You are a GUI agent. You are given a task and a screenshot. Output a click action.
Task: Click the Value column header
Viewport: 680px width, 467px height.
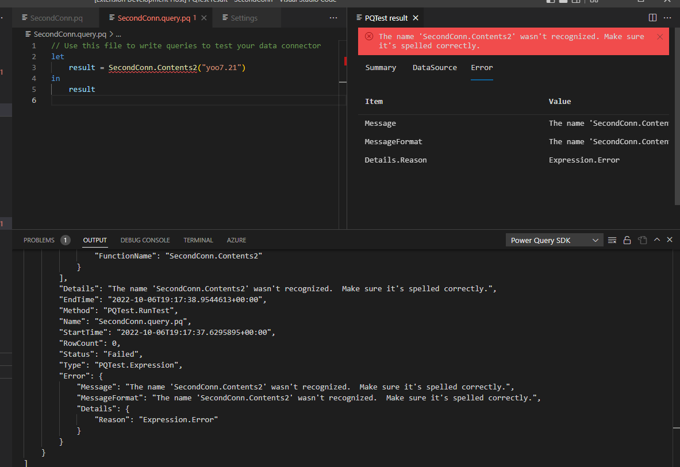coord(560,101)
